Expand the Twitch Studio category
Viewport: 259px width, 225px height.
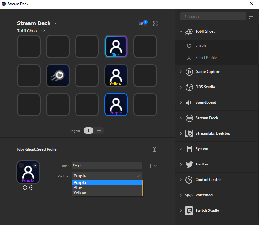(x=181, y=211)
